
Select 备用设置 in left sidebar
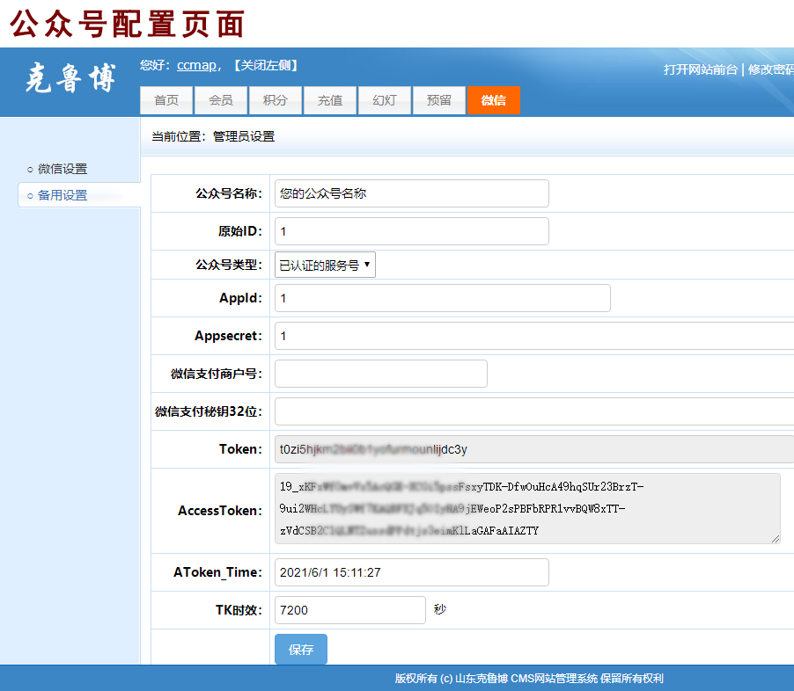62,195
